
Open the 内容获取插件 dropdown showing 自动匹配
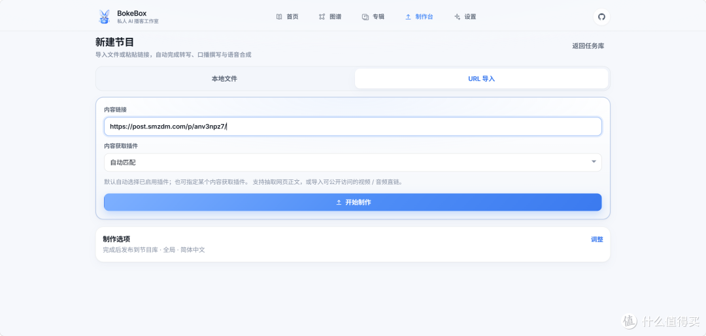pyautogui.click(x=352, y=162)
